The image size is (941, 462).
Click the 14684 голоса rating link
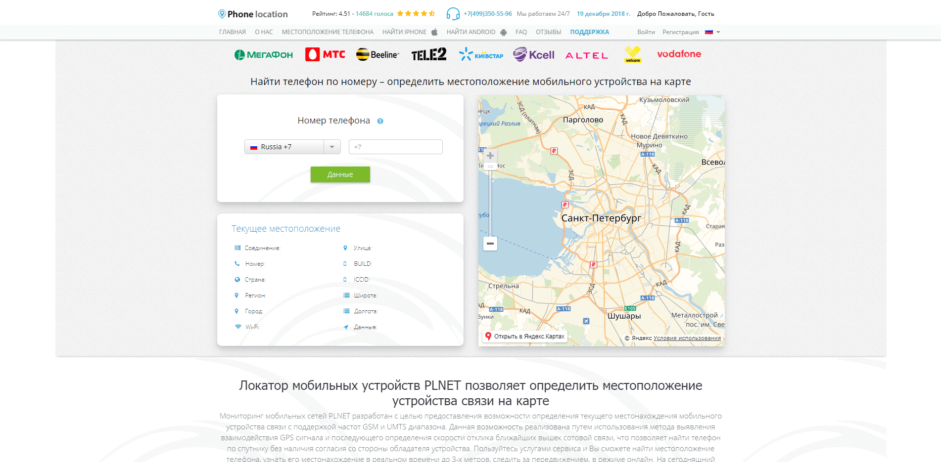click(374, 14)
